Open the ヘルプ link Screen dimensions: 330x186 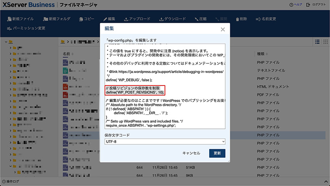pos(296,5)
